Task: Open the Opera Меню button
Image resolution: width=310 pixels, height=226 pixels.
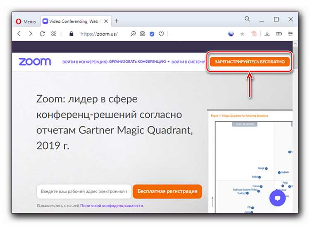Action: tap(26, 21)
